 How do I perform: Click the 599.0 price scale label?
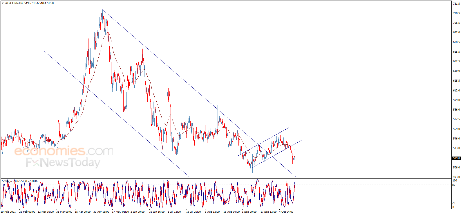coord(456,100)
